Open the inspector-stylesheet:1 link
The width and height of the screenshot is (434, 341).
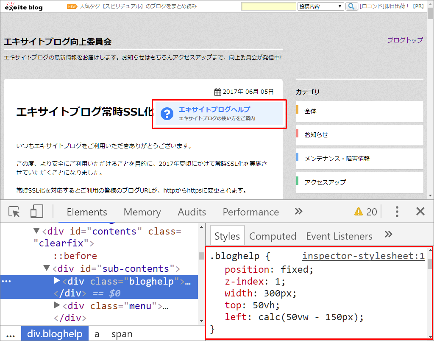(x=363, y=256)
